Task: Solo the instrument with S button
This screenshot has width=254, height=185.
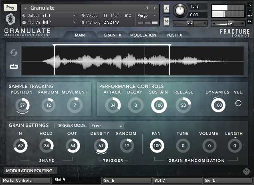Action: point(166,8)
